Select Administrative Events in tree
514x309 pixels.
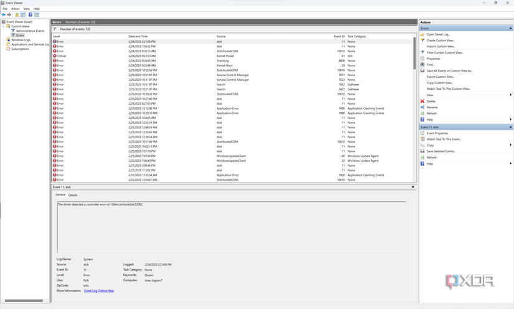pos(30,31)
